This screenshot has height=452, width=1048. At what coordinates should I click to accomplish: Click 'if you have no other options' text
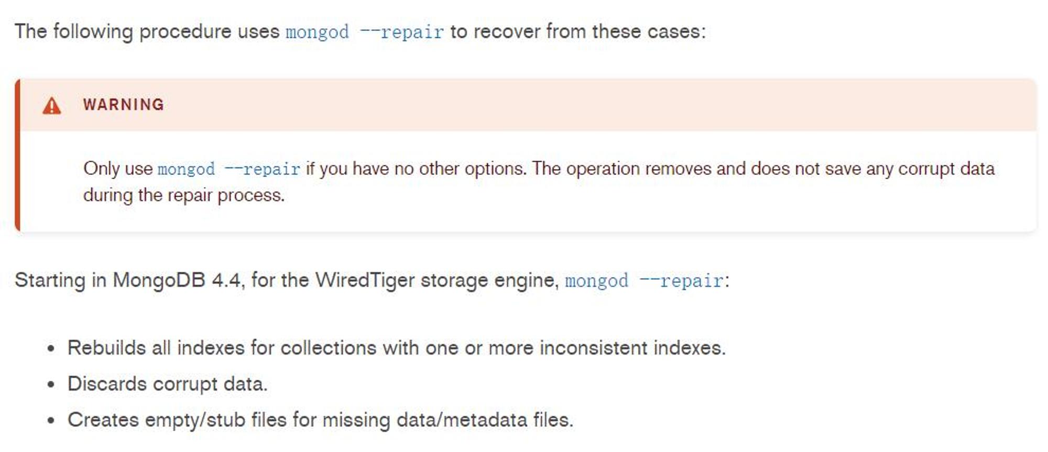click(416, 169)
